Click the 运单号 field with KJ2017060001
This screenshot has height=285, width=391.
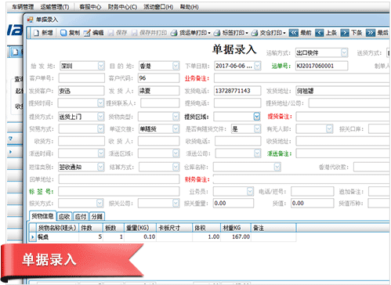click(321, 66)
